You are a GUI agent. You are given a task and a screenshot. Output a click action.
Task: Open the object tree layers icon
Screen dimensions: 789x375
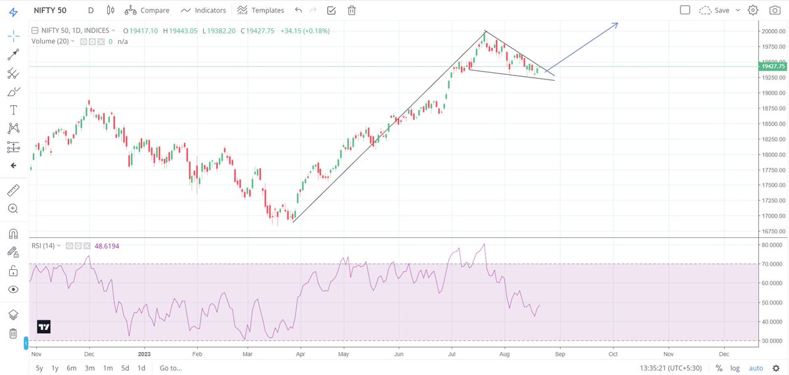[x=12, y=315]
